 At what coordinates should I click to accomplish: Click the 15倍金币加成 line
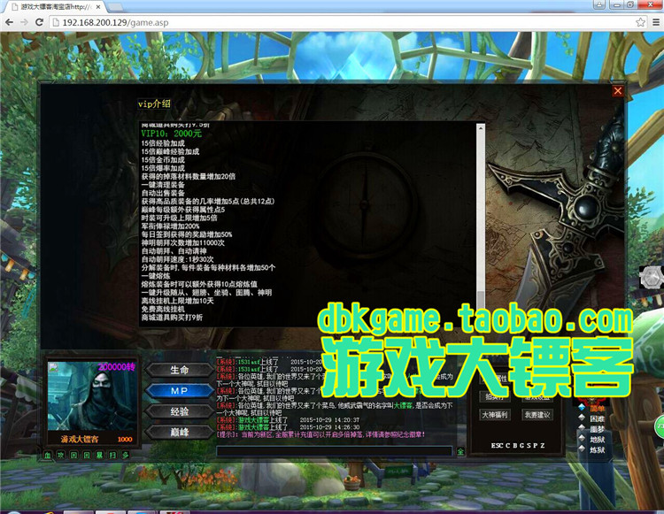(x=163, y=160)
